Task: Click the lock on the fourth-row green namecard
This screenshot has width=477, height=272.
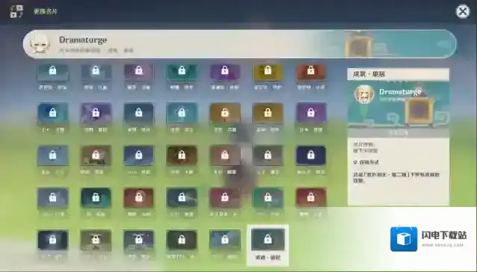Action: tap(268, 197)
